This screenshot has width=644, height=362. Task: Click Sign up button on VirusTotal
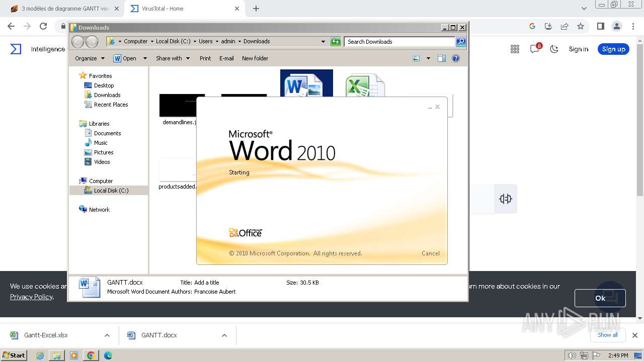point(613,49)
